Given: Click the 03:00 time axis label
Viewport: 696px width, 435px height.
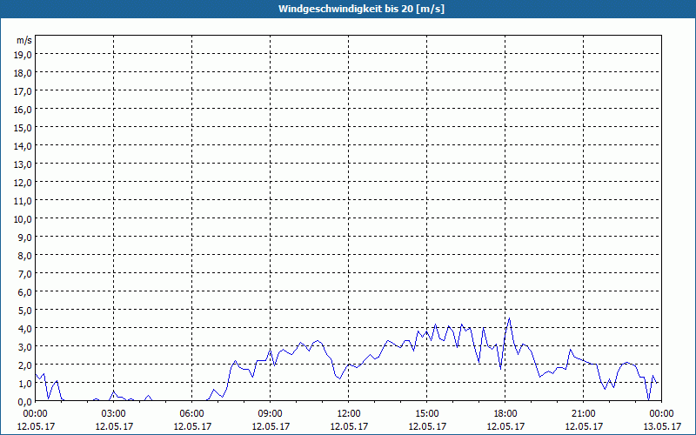Looking at the screenshot, I should tap(114, 414).
